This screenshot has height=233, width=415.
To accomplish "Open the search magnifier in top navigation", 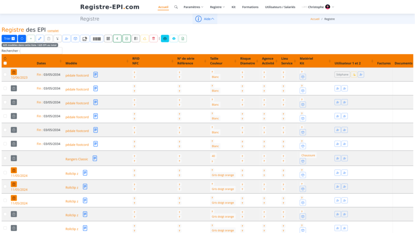I will pos(176,7).
